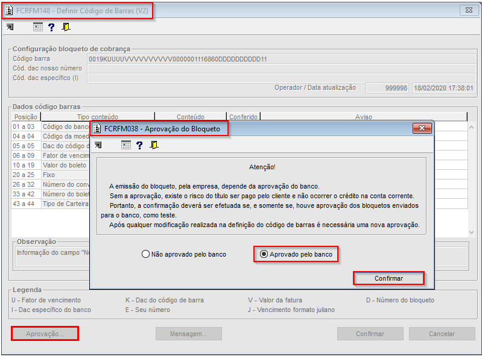Click the legend entry 'U - Fator de vencimento'
Screen dimensions: 482x356
(46, 300)
